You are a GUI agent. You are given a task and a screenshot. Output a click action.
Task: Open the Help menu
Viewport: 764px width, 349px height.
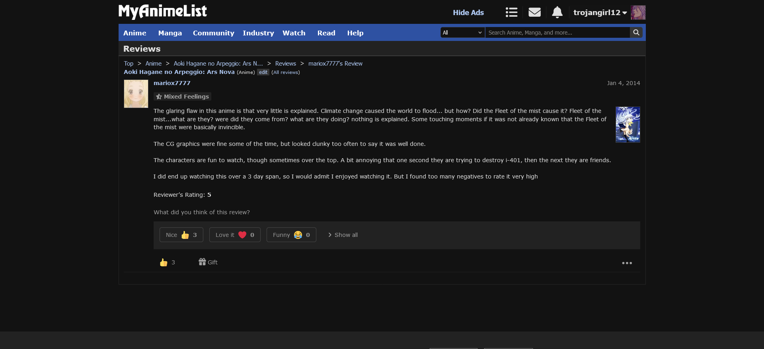(x=355, y=33)
